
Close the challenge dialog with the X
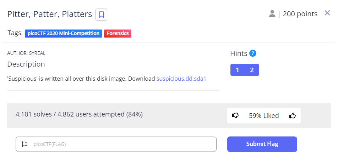(x=327, y=13)
